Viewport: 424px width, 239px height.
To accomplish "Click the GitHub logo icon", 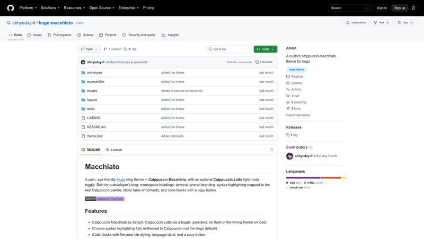I will (11, 8).
